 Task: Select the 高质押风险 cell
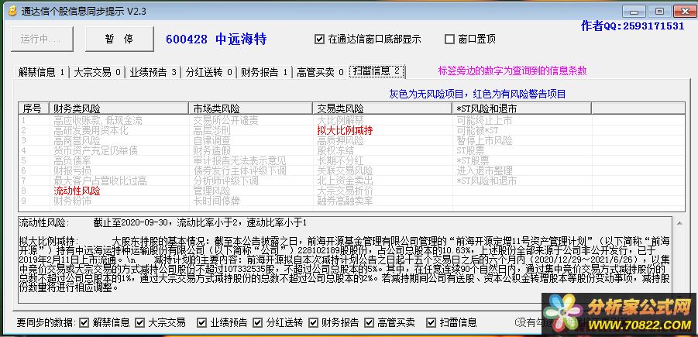(x=340, y=141)
